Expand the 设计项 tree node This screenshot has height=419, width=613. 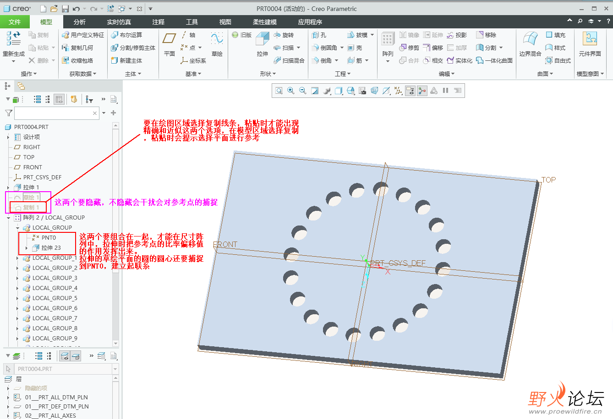8,137
